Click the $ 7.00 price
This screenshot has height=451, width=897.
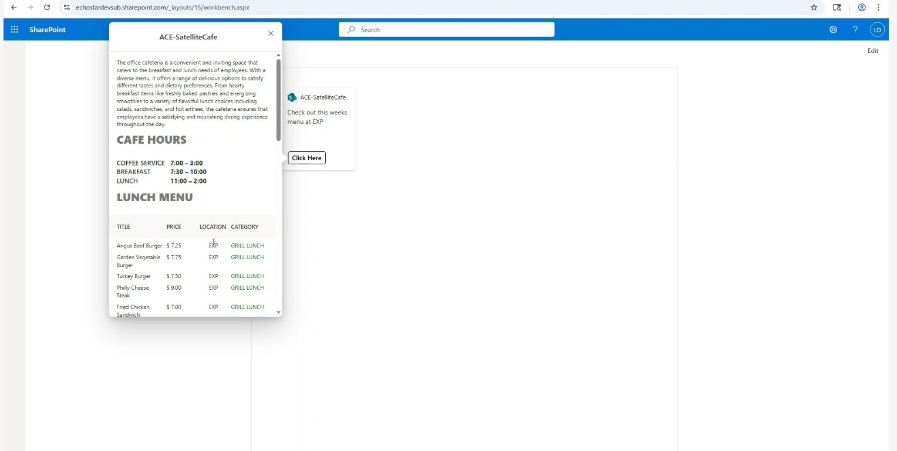(x=174, y=307)
